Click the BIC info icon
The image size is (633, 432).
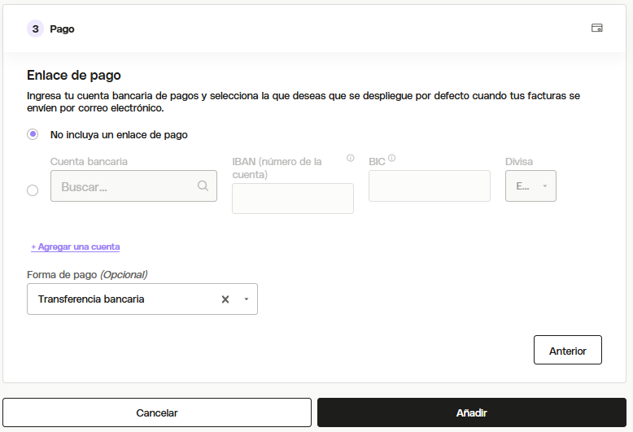pos(391,159)
